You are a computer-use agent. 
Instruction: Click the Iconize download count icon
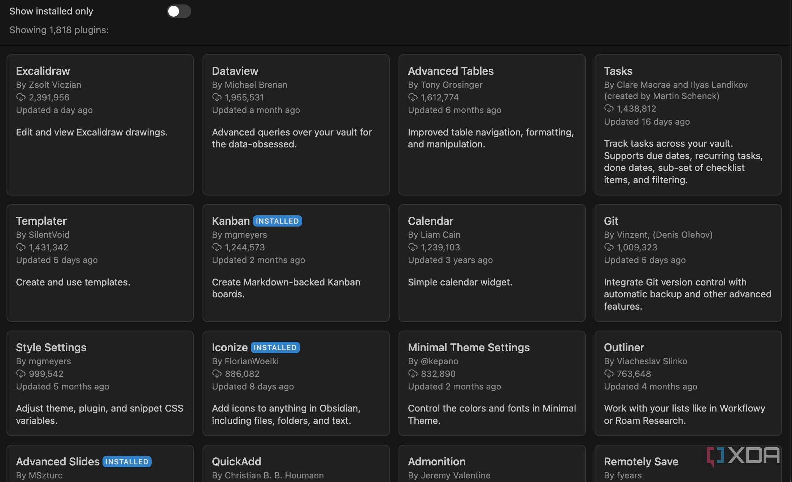pos(217,374)
